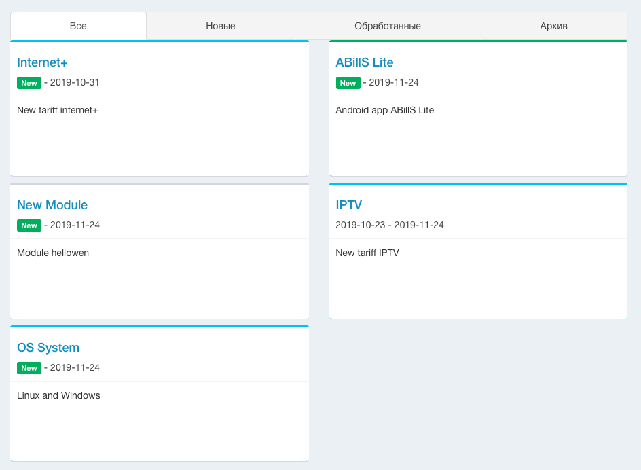Click the 2019-10-31 date on Internet+ card
641x470 pixels.
click(x=75, y=83)
